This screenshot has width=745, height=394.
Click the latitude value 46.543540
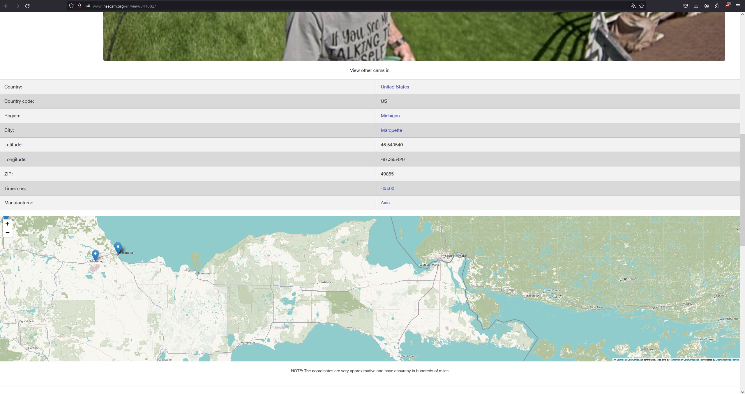pos(392,145)
